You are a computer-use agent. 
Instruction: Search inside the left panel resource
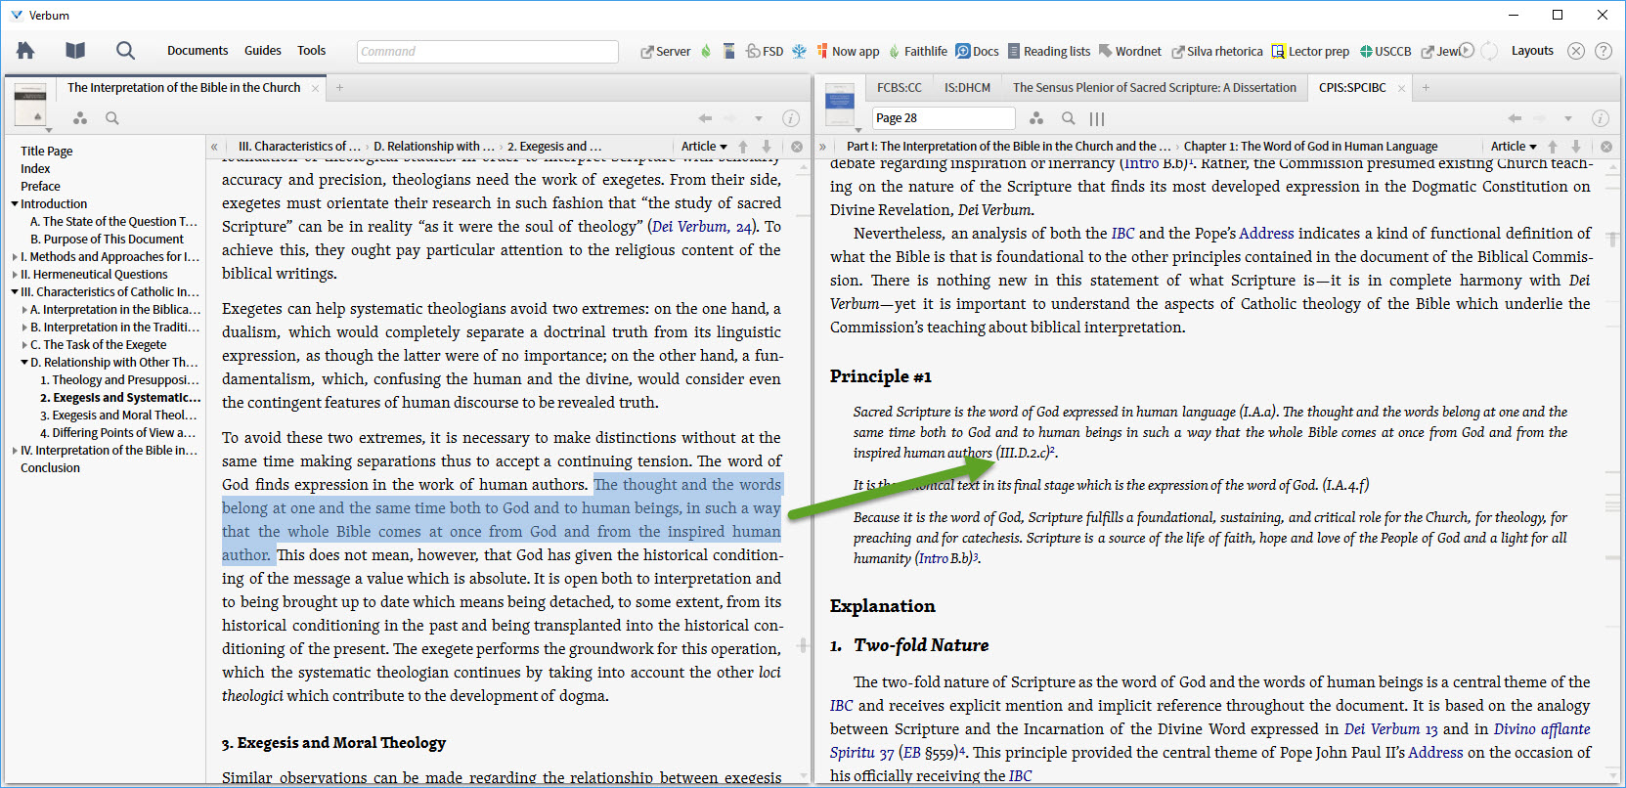(112, 118)
